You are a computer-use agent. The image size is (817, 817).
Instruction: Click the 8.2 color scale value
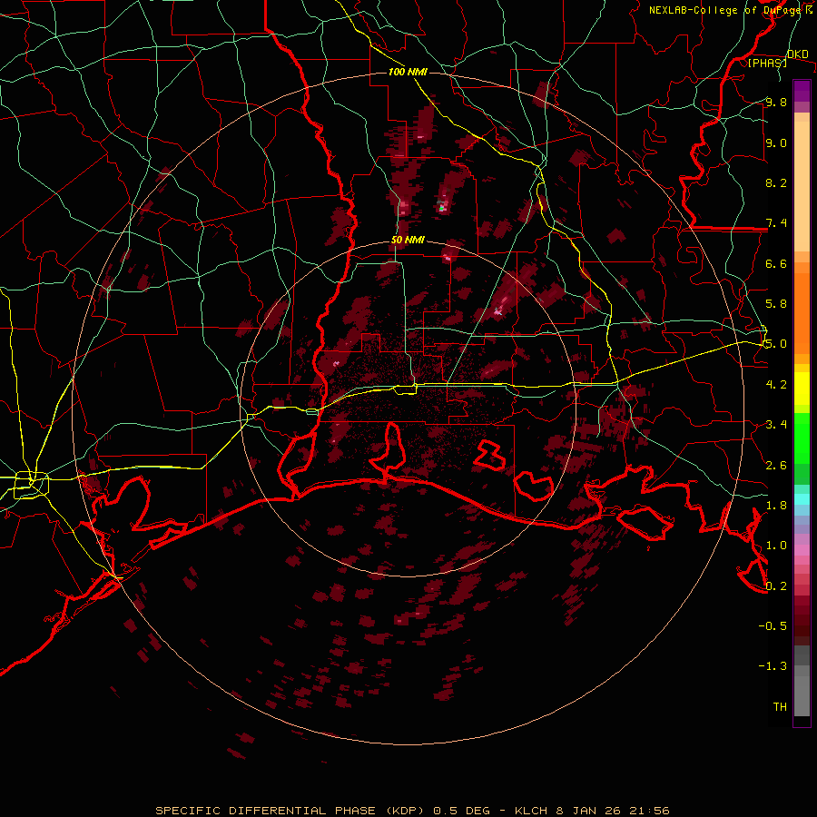tap(776, 182)
